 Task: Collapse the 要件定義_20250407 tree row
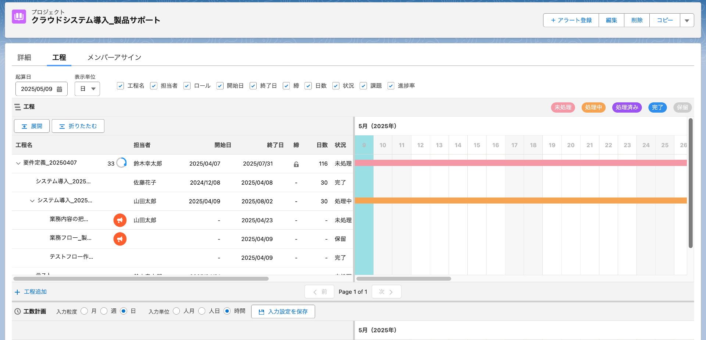[18, 163]
